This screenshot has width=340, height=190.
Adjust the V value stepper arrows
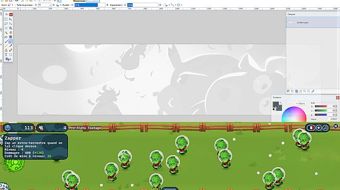336,111
